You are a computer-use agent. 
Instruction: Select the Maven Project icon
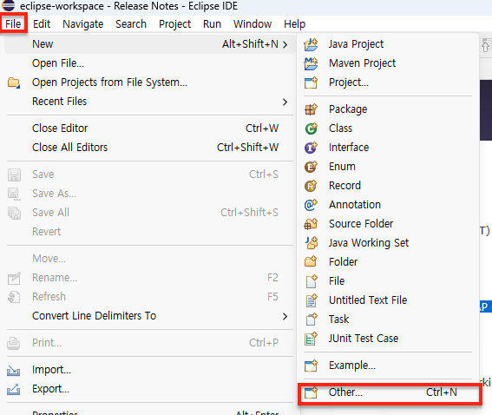(311, 63)
